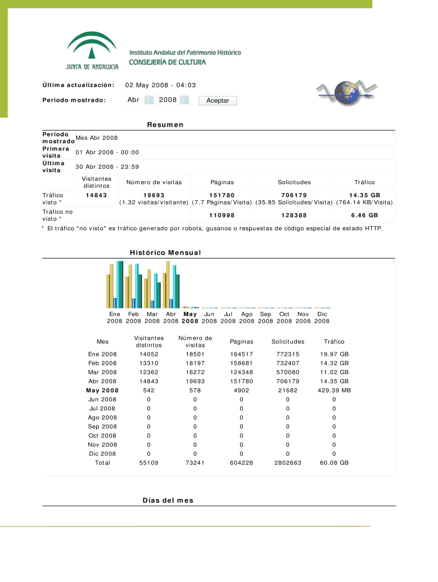438x582 pixels.
Task: Click the Total row label in monthly table
Action: pyautogui.click(x=102, y=463)
